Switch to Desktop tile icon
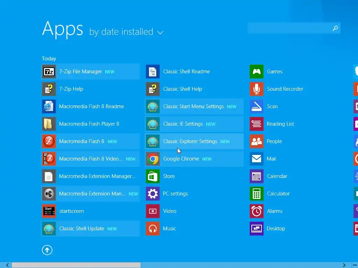The height and width of the screenshot is (268, 358). (x=257, y=229)
